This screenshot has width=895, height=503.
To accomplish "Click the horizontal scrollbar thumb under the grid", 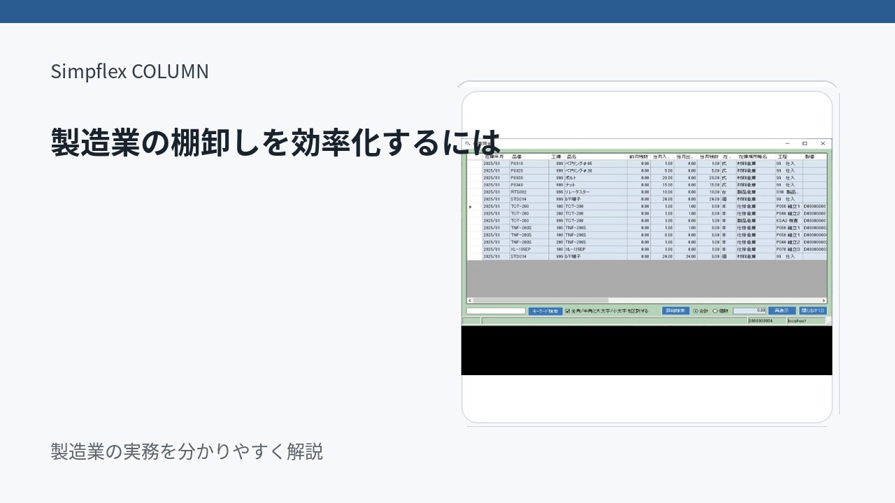I will tap(541, 300).
